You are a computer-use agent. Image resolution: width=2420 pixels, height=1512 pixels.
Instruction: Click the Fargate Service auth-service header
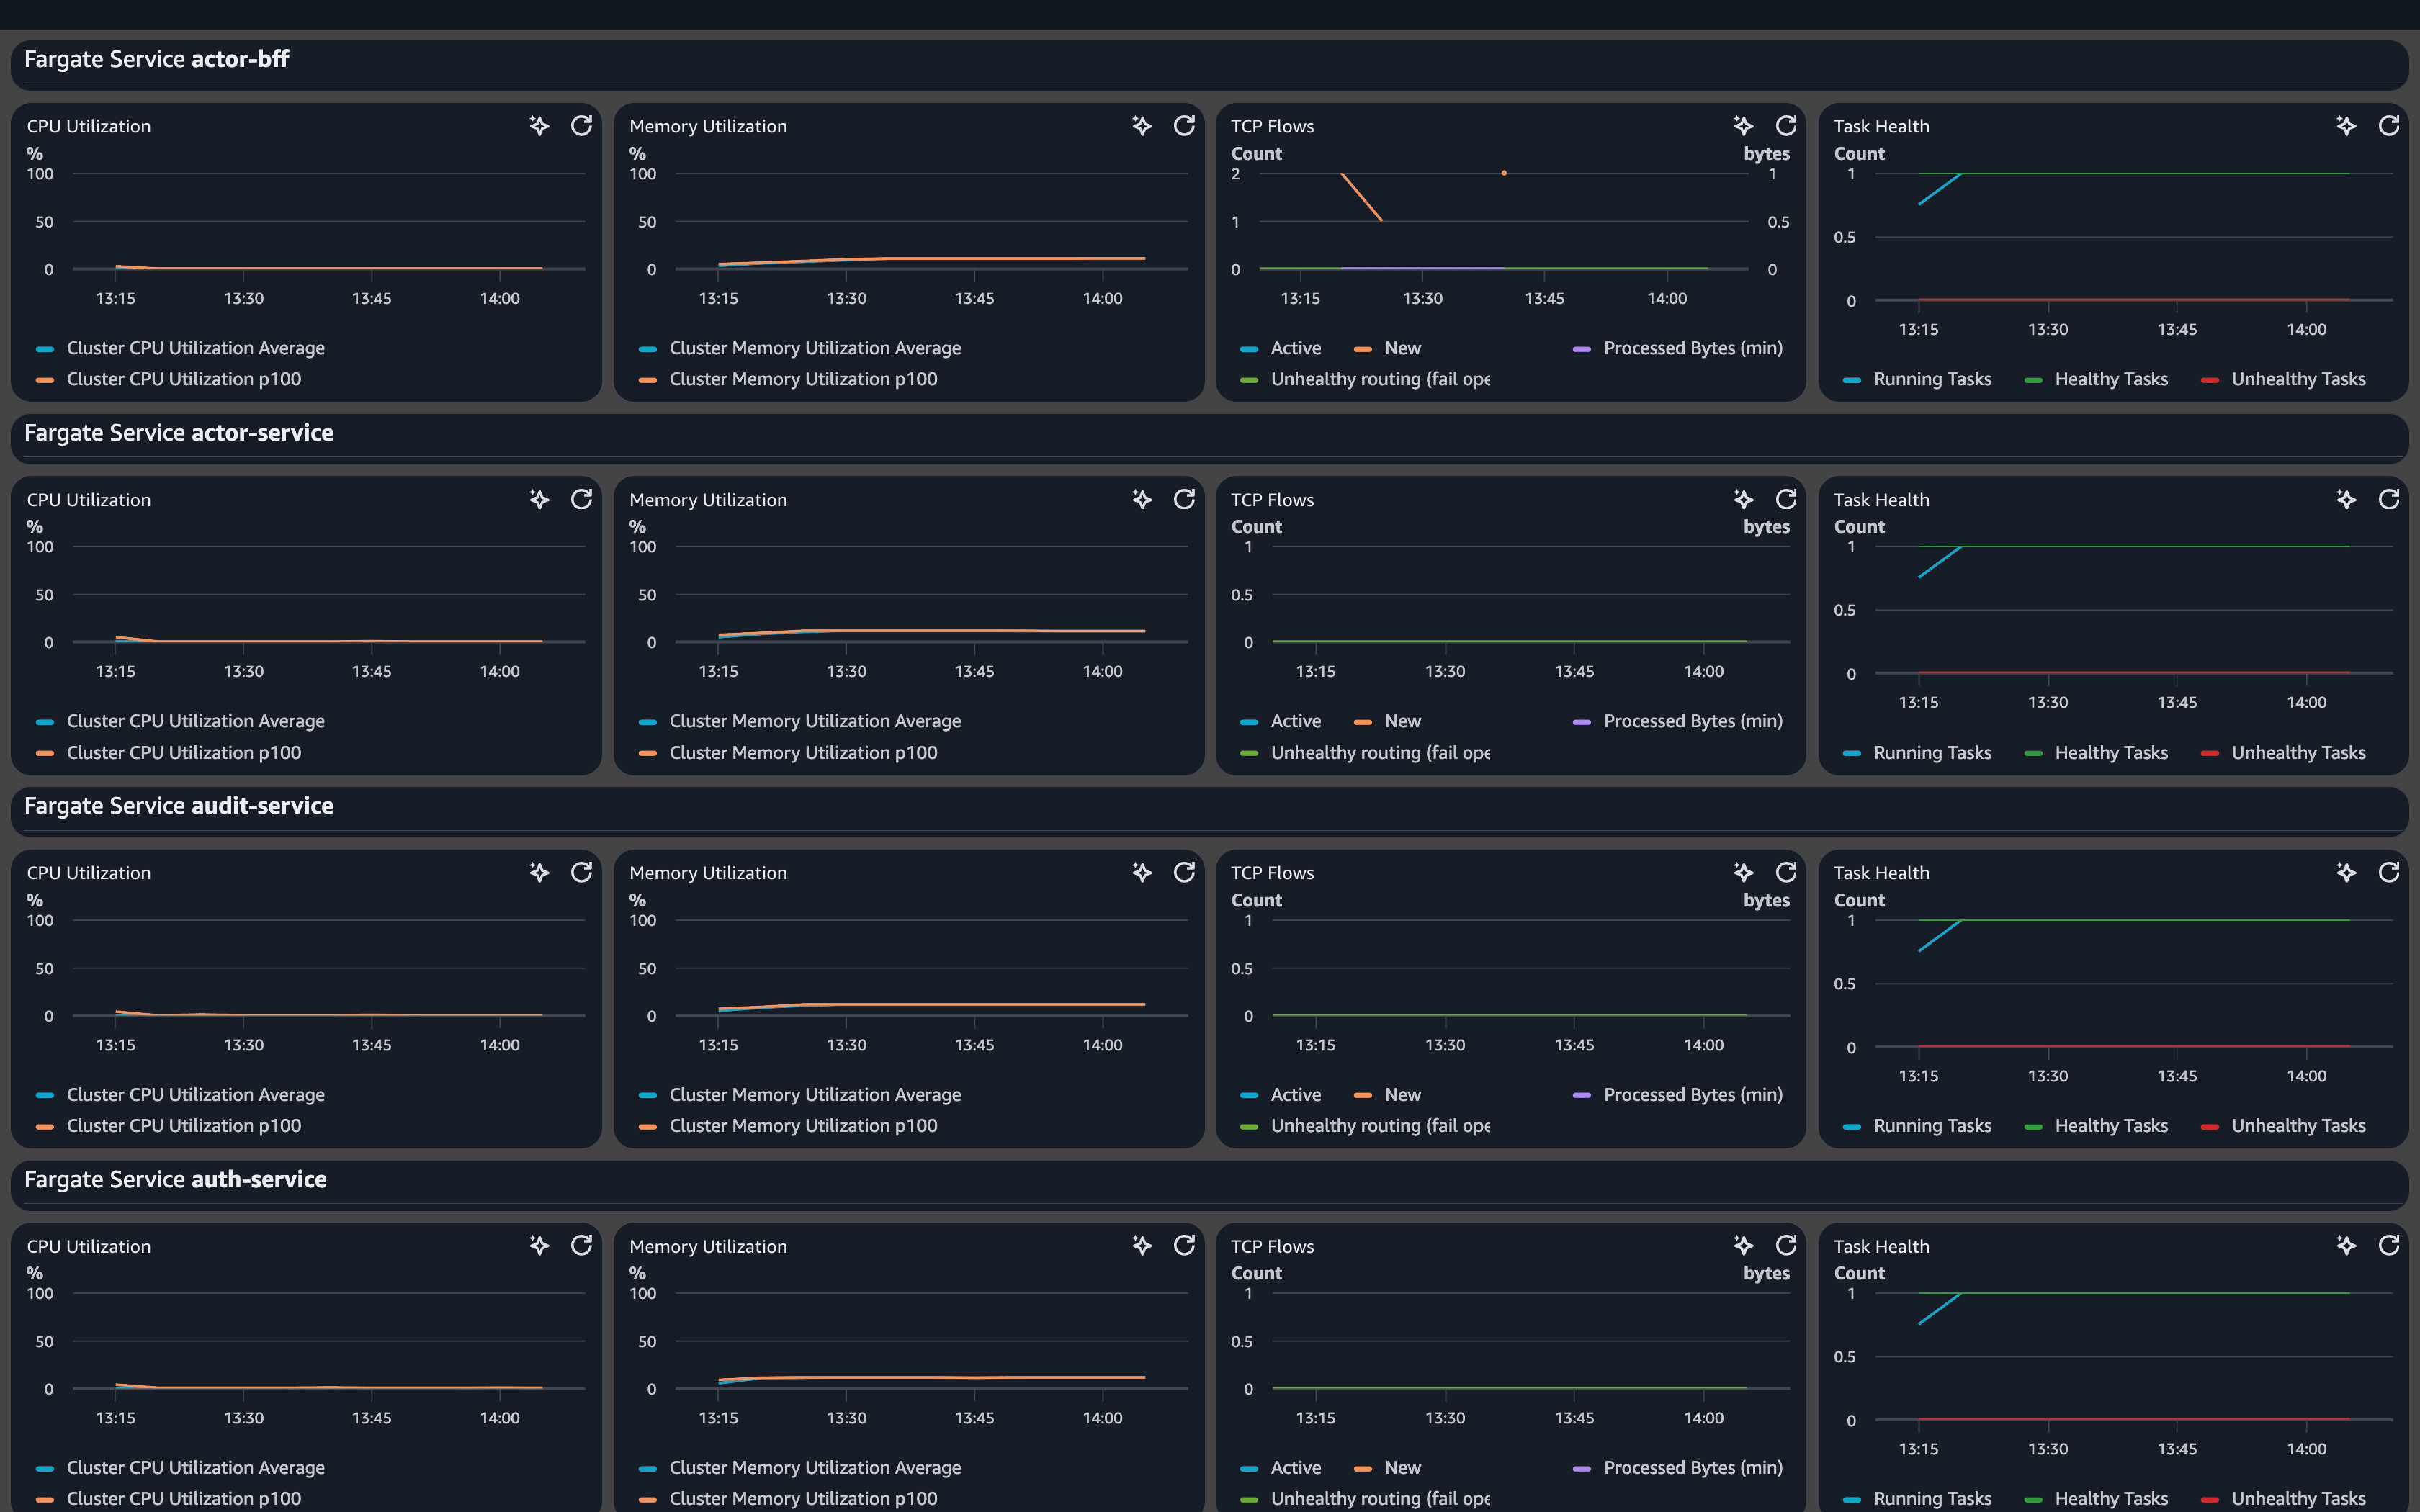pos(175,1179)
